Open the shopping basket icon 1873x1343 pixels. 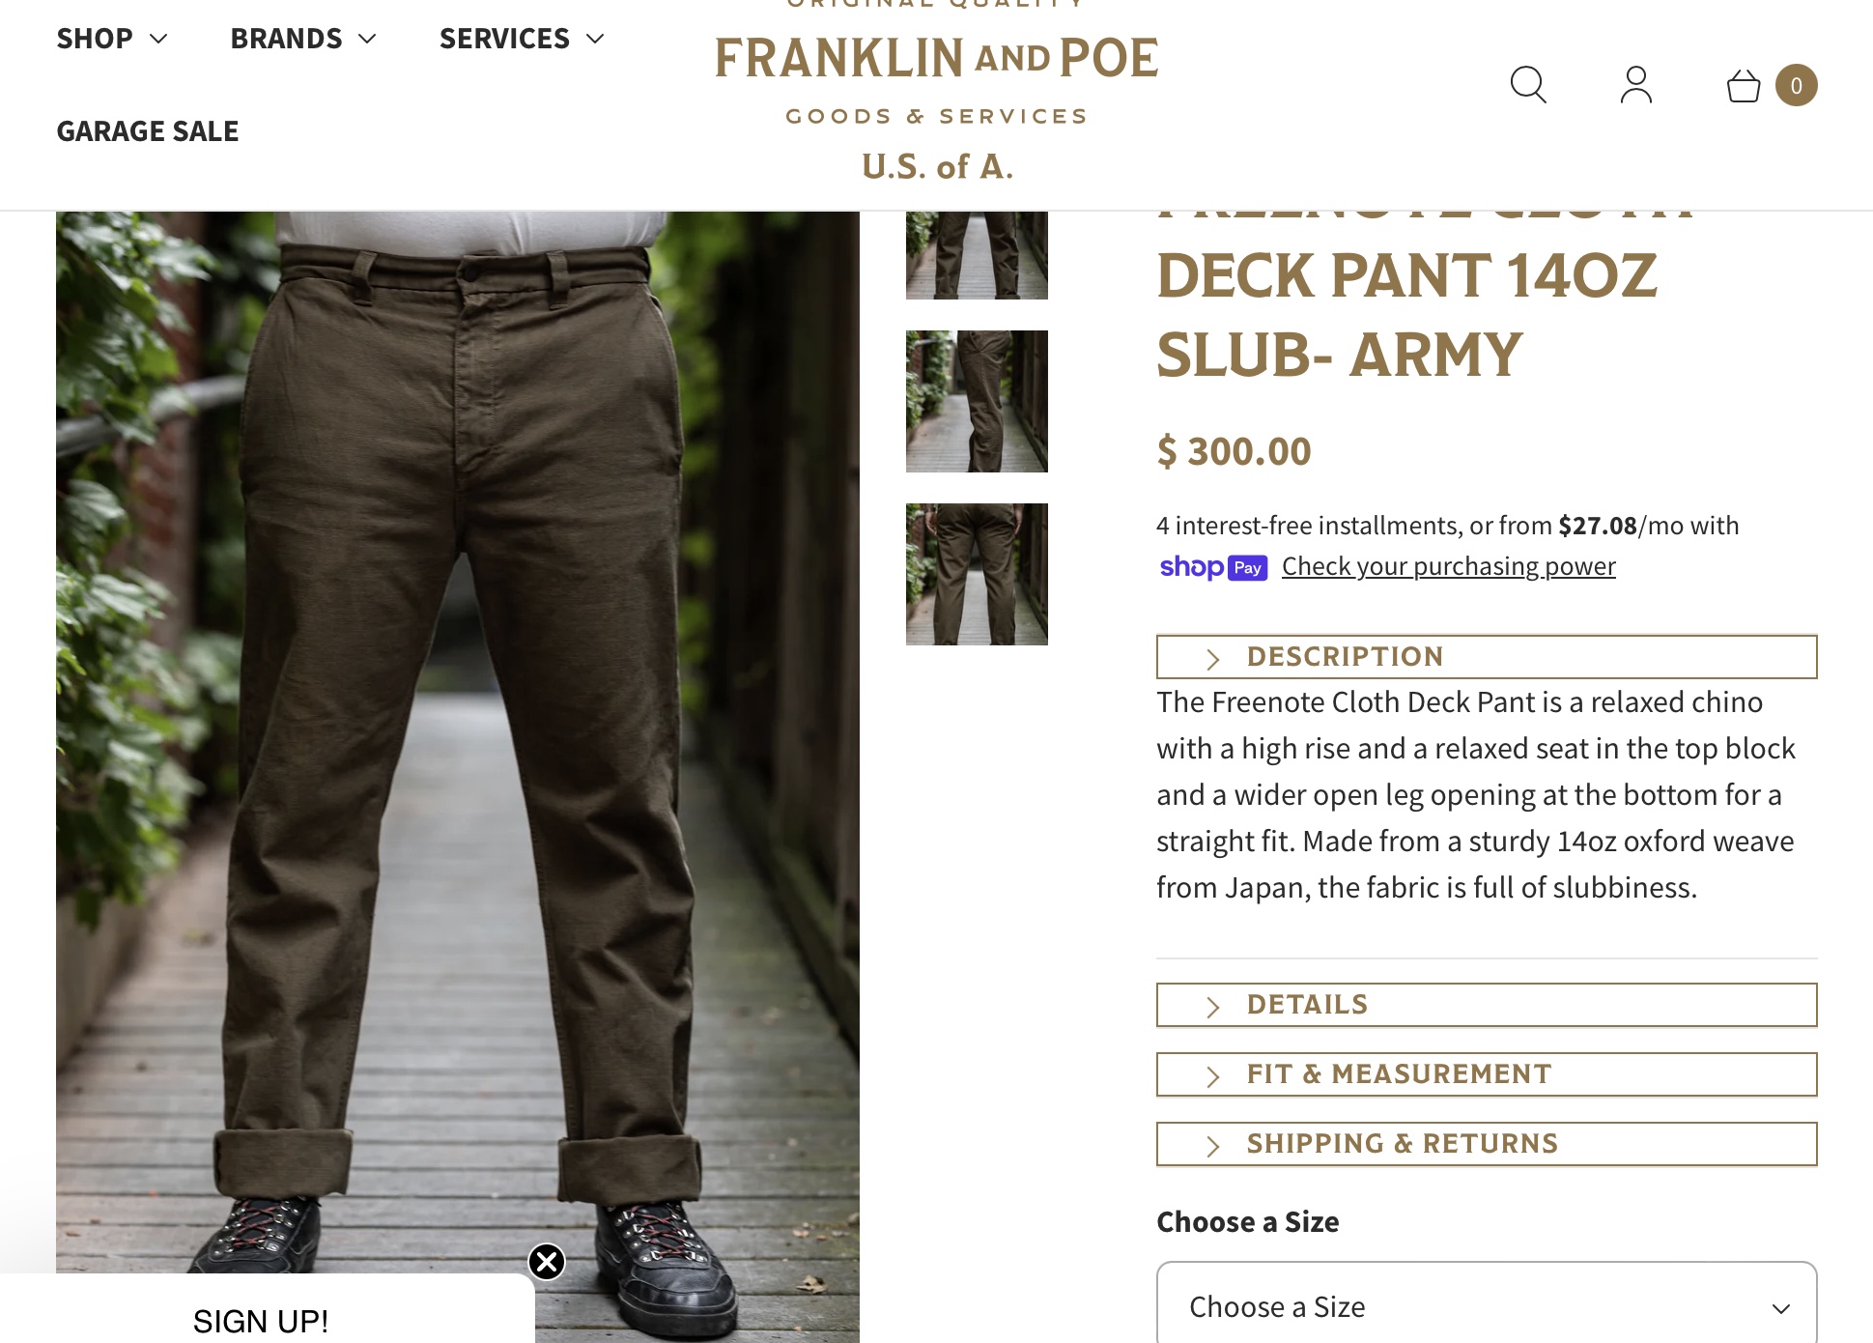click(x=1744, y=85)
